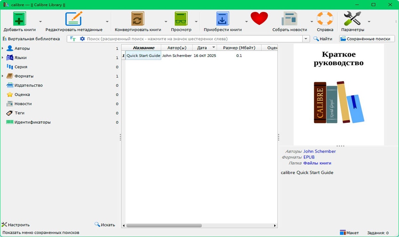399x237 pixels.
Task: Open dropdown arrow next to Собрать новости
Action: click(x=312, y=21)
